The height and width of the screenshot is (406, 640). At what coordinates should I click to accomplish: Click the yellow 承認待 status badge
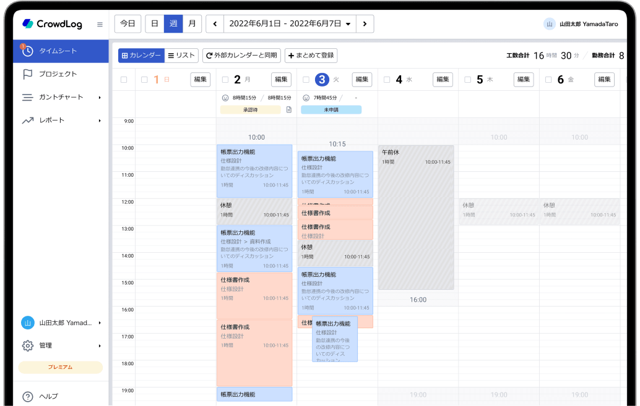(250, 110)
